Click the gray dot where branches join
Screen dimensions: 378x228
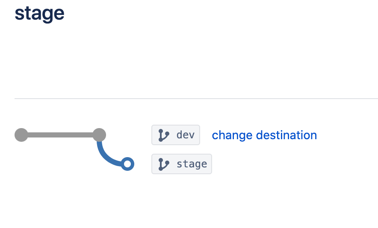(x=99, y=135)
